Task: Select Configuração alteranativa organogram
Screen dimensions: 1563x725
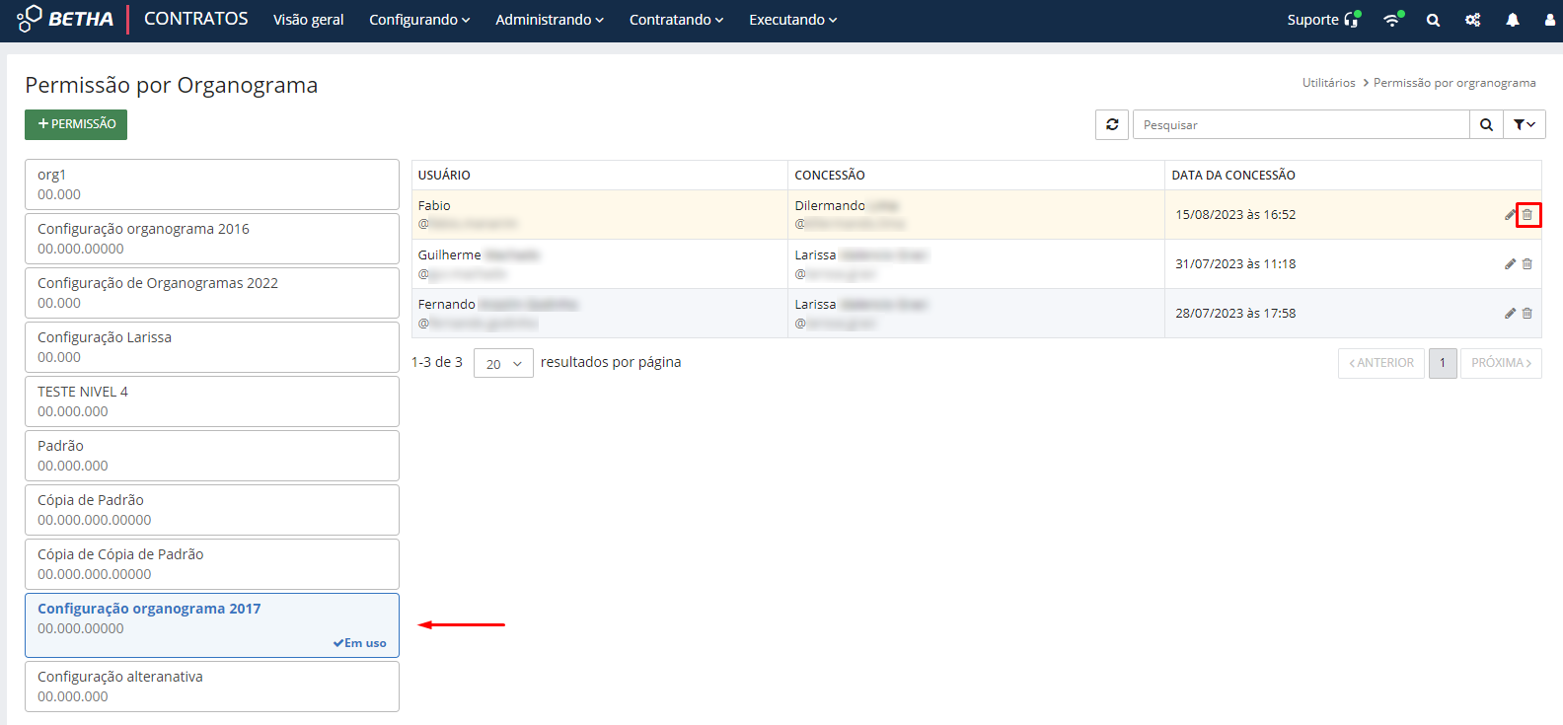Action: [212, 687]
